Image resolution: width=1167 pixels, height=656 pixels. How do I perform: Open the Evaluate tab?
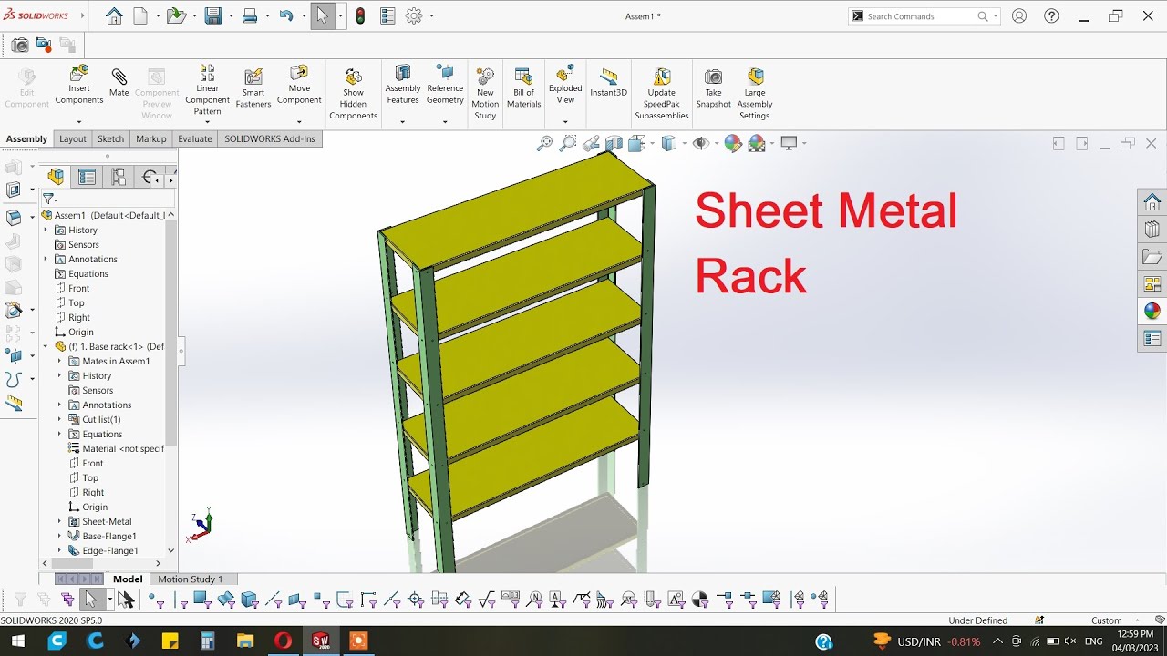pos(195,138)
